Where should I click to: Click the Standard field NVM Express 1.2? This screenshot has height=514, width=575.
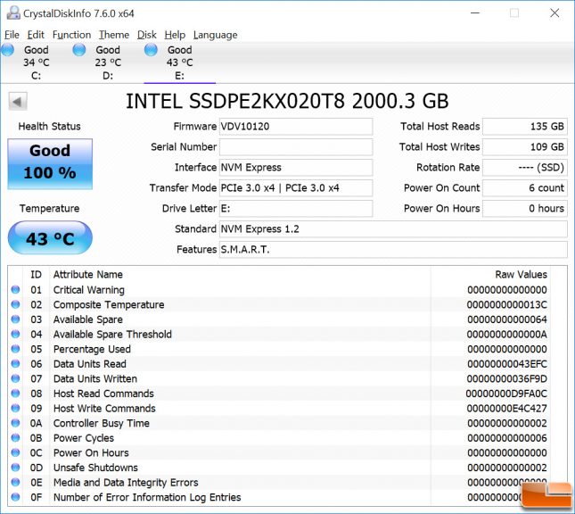tap(393, 229)
